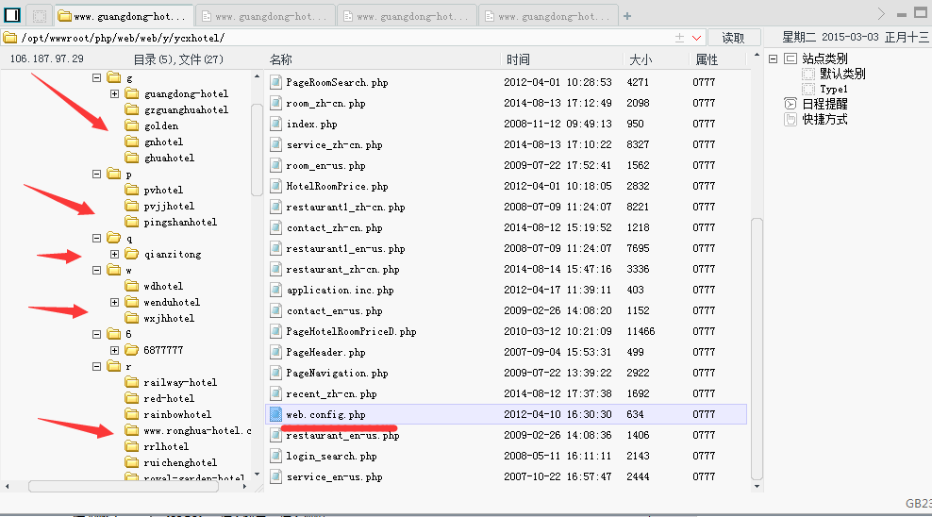The width and height of the screenshot is (932, 517).
Task: Click the wdhotel folder icon
Action: 132,286
